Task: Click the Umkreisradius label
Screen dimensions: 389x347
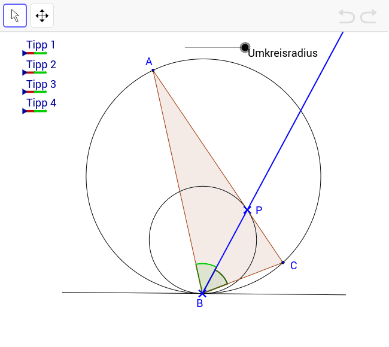Action: [282, 53]
